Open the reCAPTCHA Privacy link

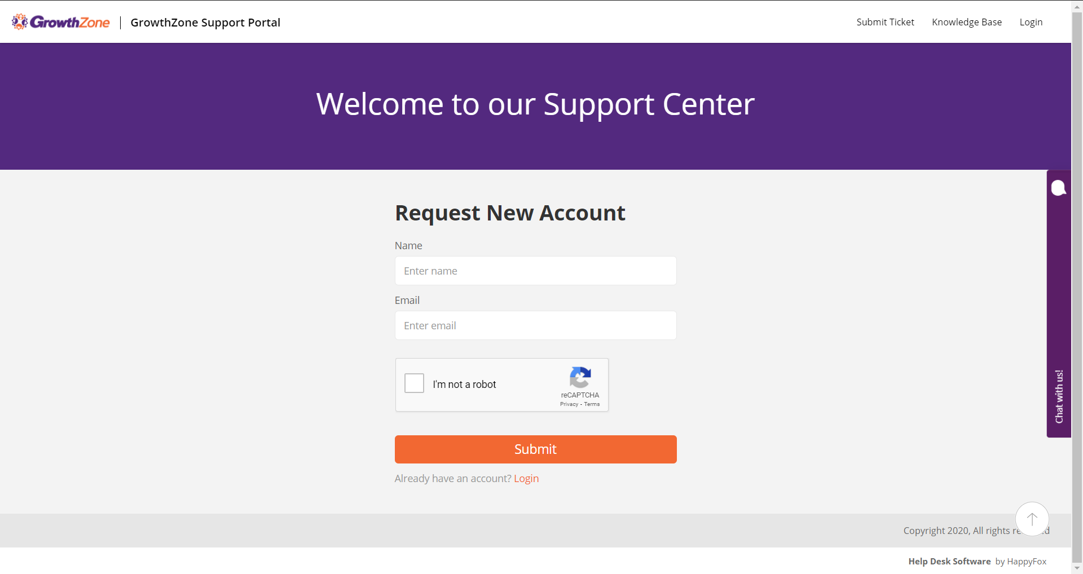(569, 404)
